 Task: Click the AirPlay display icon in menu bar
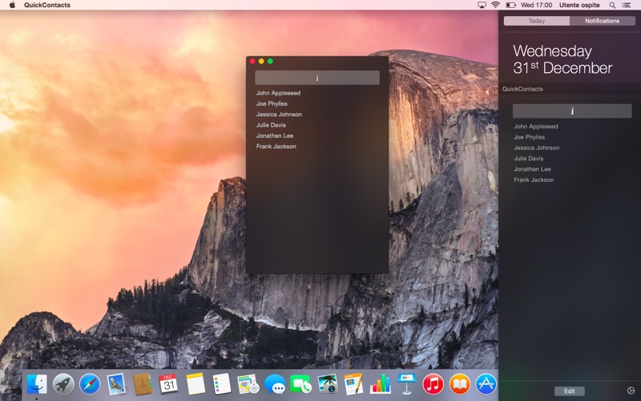click(482, 5)
